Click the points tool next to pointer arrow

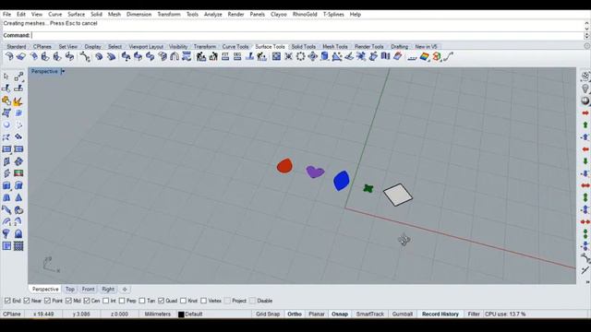coord(18,77)
